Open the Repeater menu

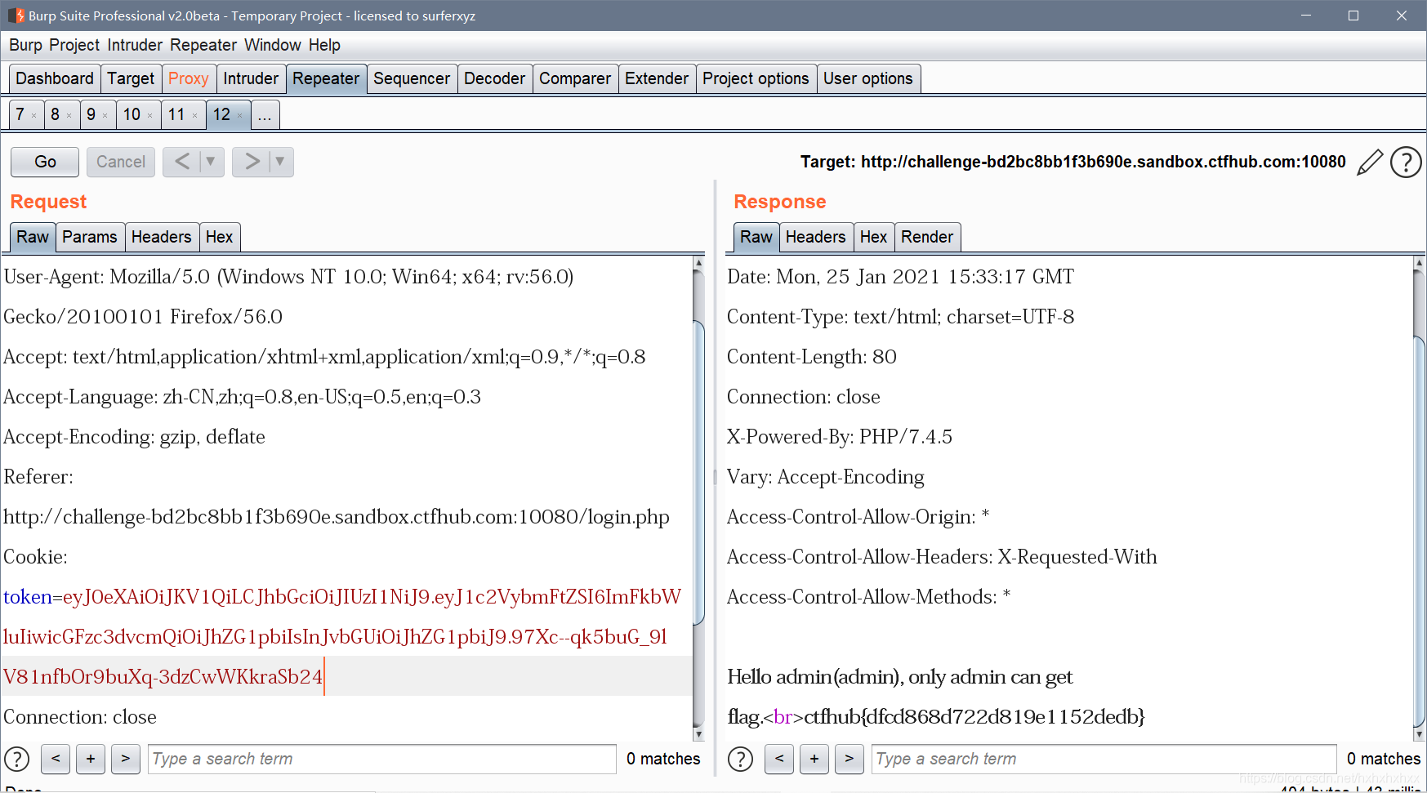[x=203, y=45]
